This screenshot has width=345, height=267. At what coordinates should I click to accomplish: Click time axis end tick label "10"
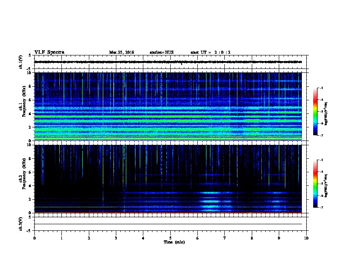306,238
